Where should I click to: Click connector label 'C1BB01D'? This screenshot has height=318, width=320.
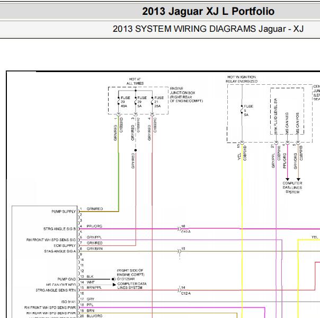[121, 125]
